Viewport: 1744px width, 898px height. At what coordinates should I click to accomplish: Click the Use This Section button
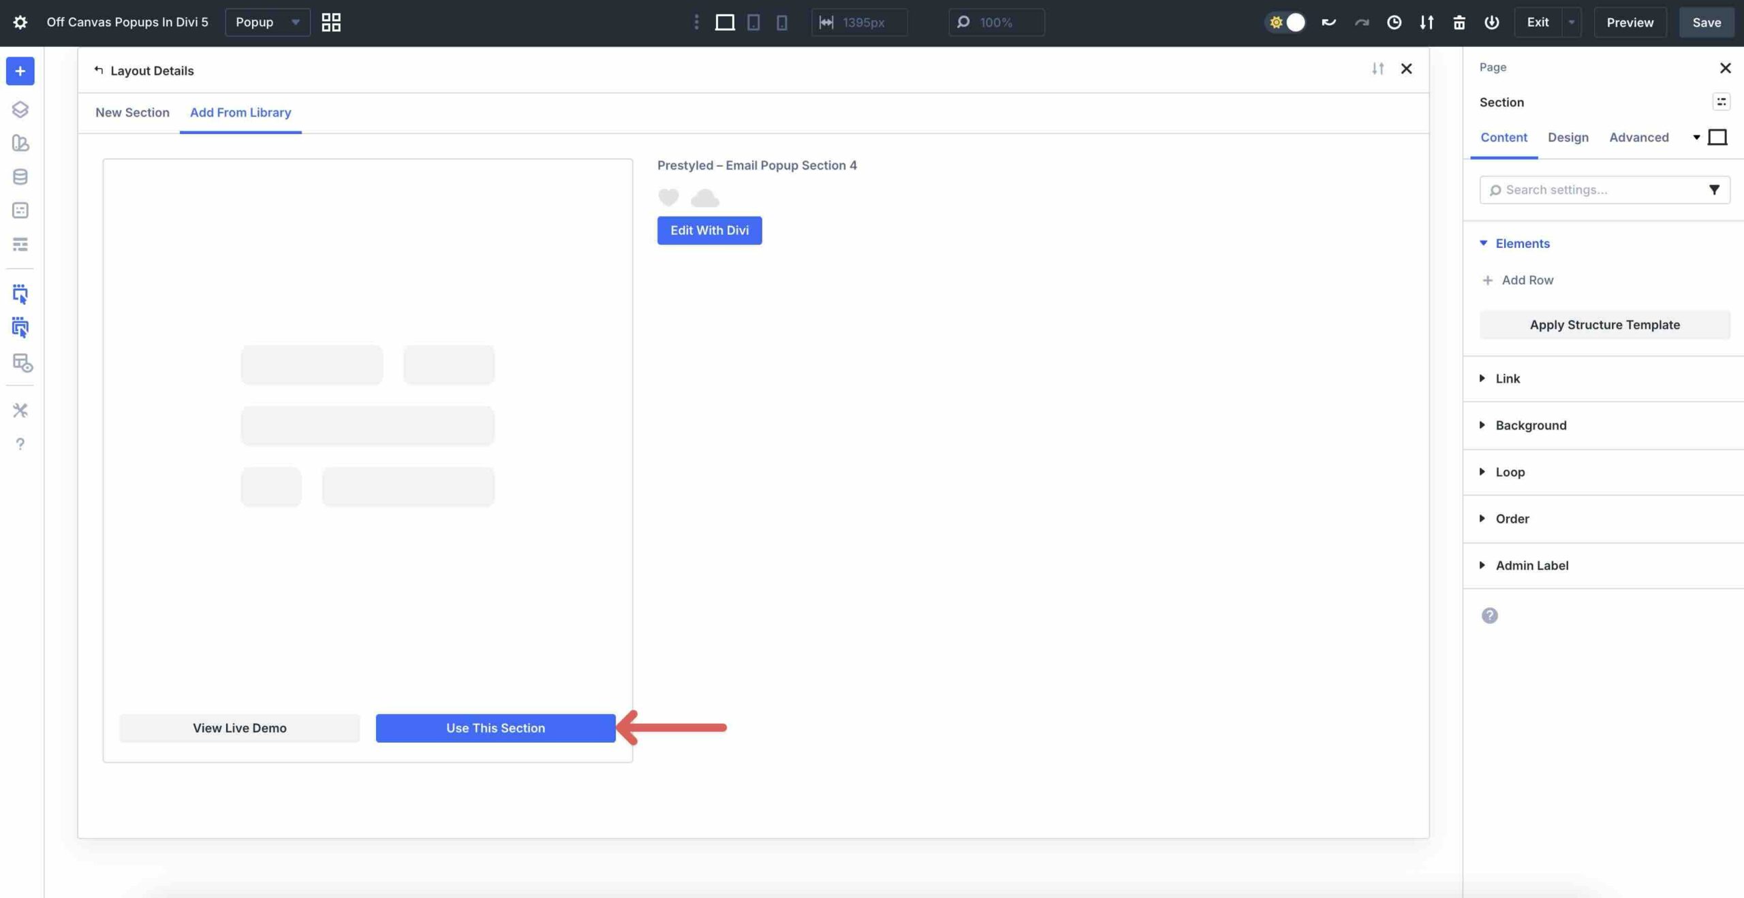495,728
